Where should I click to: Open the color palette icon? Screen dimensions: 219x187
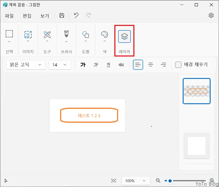click(104, 34)
